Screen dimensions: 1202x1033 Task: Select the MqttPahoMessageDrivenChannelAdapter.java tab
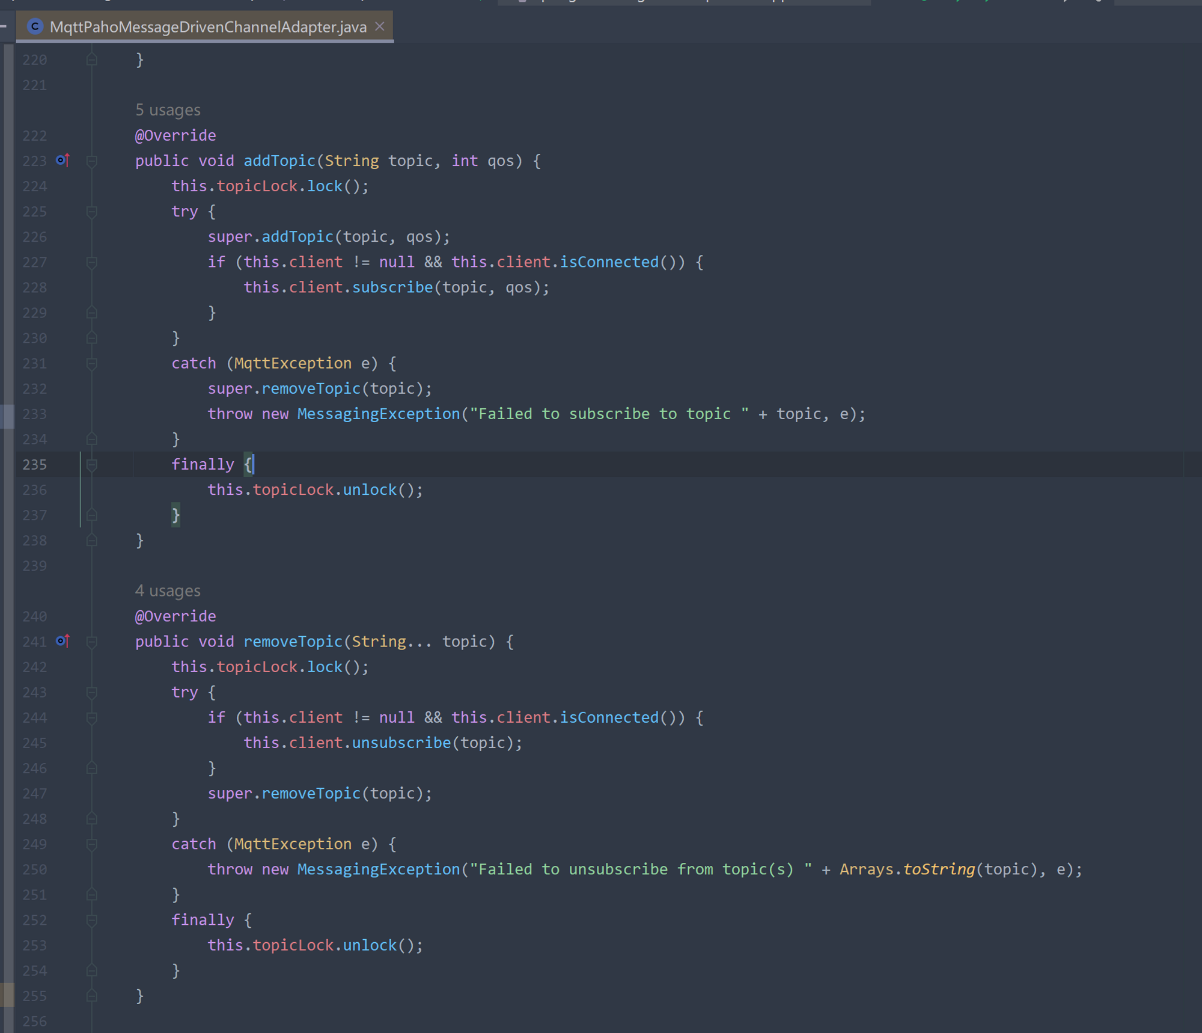pos(207,27)
